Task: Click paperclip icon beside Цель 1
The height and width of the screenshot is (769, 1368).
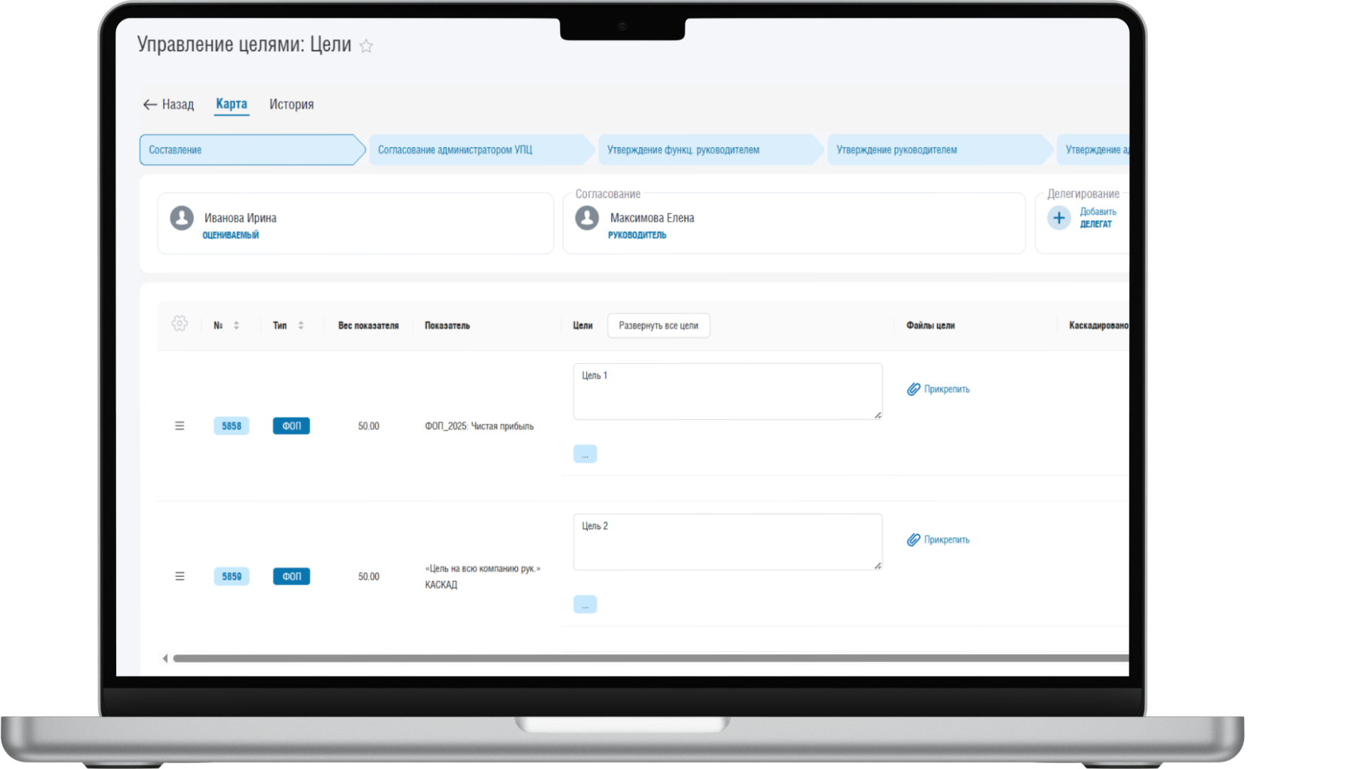Action: [x=913, y=389]
